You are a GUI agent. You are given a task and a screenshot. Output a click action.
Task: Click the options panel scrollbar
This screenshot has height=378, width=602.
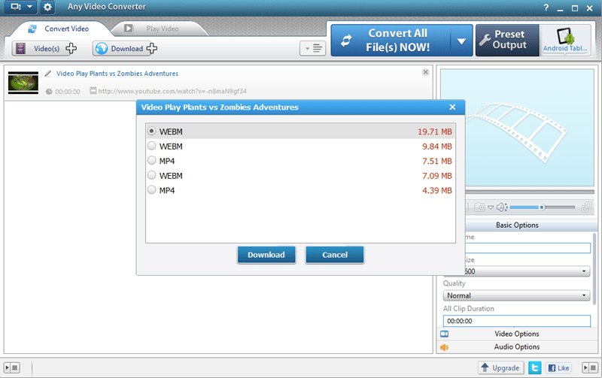(595, 268)
